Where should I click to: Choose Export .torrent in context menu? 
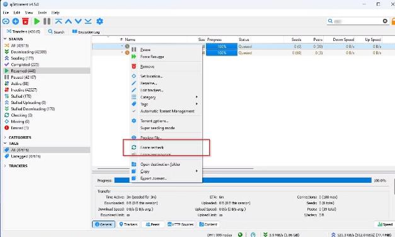point(166,178)
